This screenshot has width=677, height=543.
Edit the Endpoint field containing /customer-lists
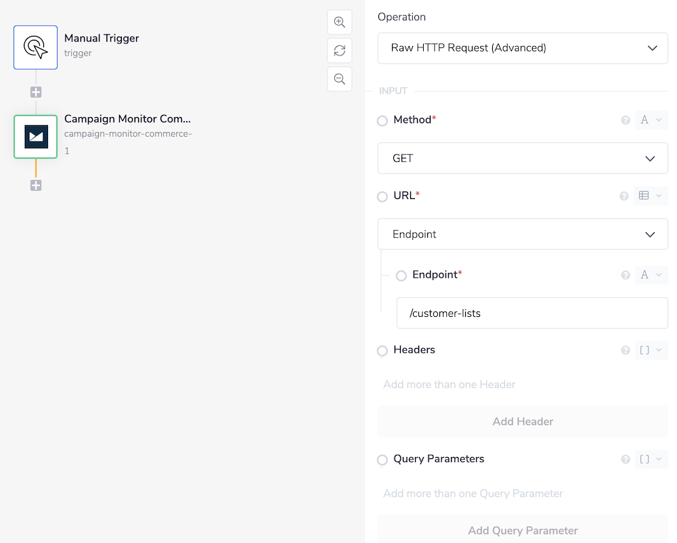pyautogui.click(x=532, y=313)
